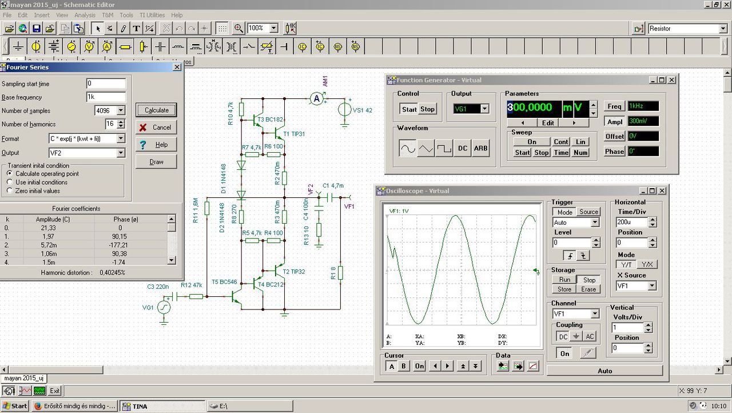Select the square waveform button
This screenshot has width=732, height=413.
coord(444,148)
